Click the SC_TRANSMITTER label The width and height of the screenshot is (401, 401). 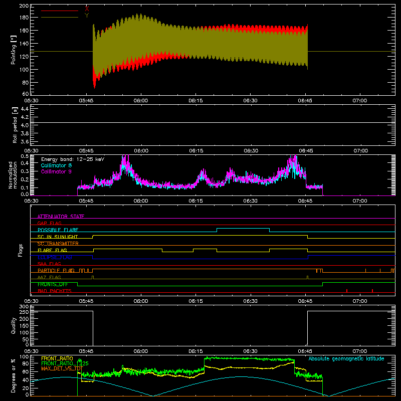click(x=58, y=244)
